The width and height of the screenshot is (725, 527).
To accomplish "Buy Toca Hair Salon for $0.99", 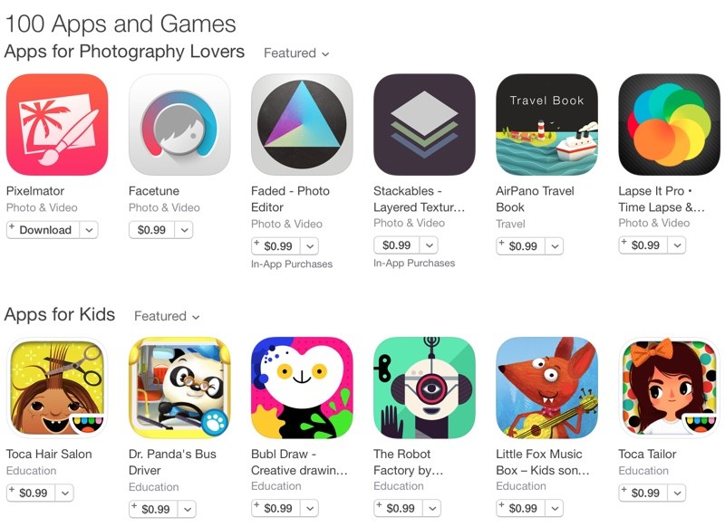I will (x=31, y=493).
